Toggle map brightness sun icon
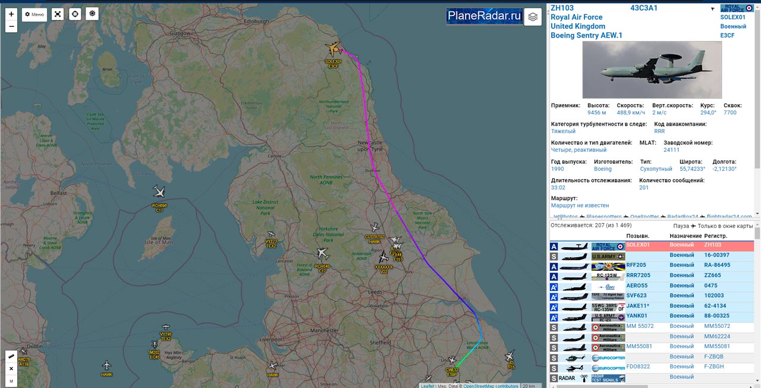761x388 pixels. [92, 14]
